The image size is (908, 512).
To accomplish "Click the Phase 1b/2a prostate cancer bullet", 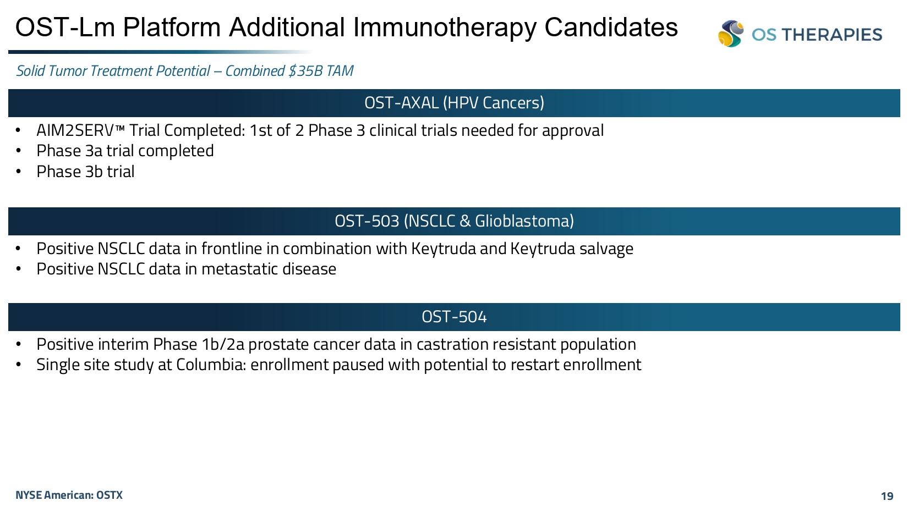I will pos(336,344).
